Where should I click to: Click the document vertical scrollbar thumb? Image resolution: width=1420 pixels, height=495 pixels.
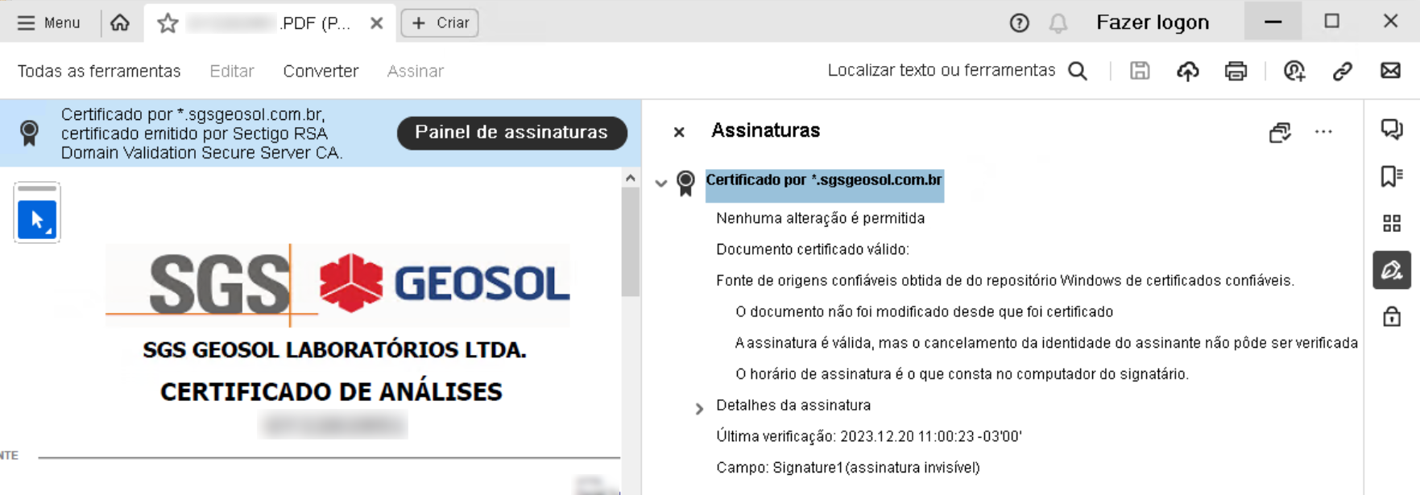point(631,241)
